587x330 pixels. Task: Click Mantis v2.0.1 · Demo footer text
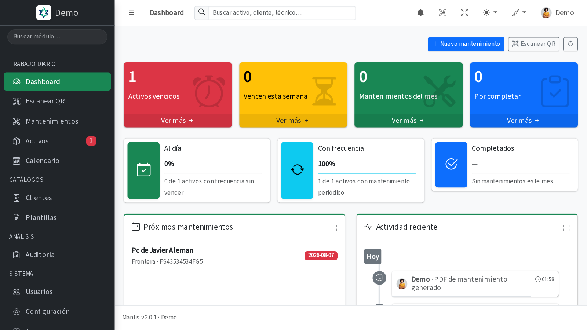[149, 317]
